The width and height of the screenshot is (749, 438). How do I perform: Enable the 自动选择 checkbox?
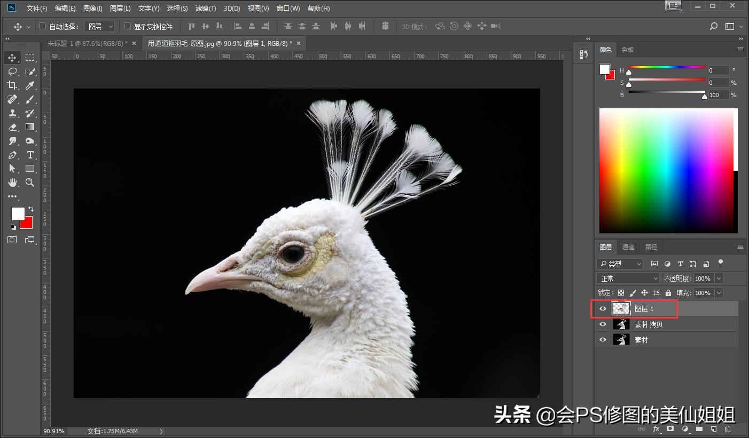coord(43,26)
